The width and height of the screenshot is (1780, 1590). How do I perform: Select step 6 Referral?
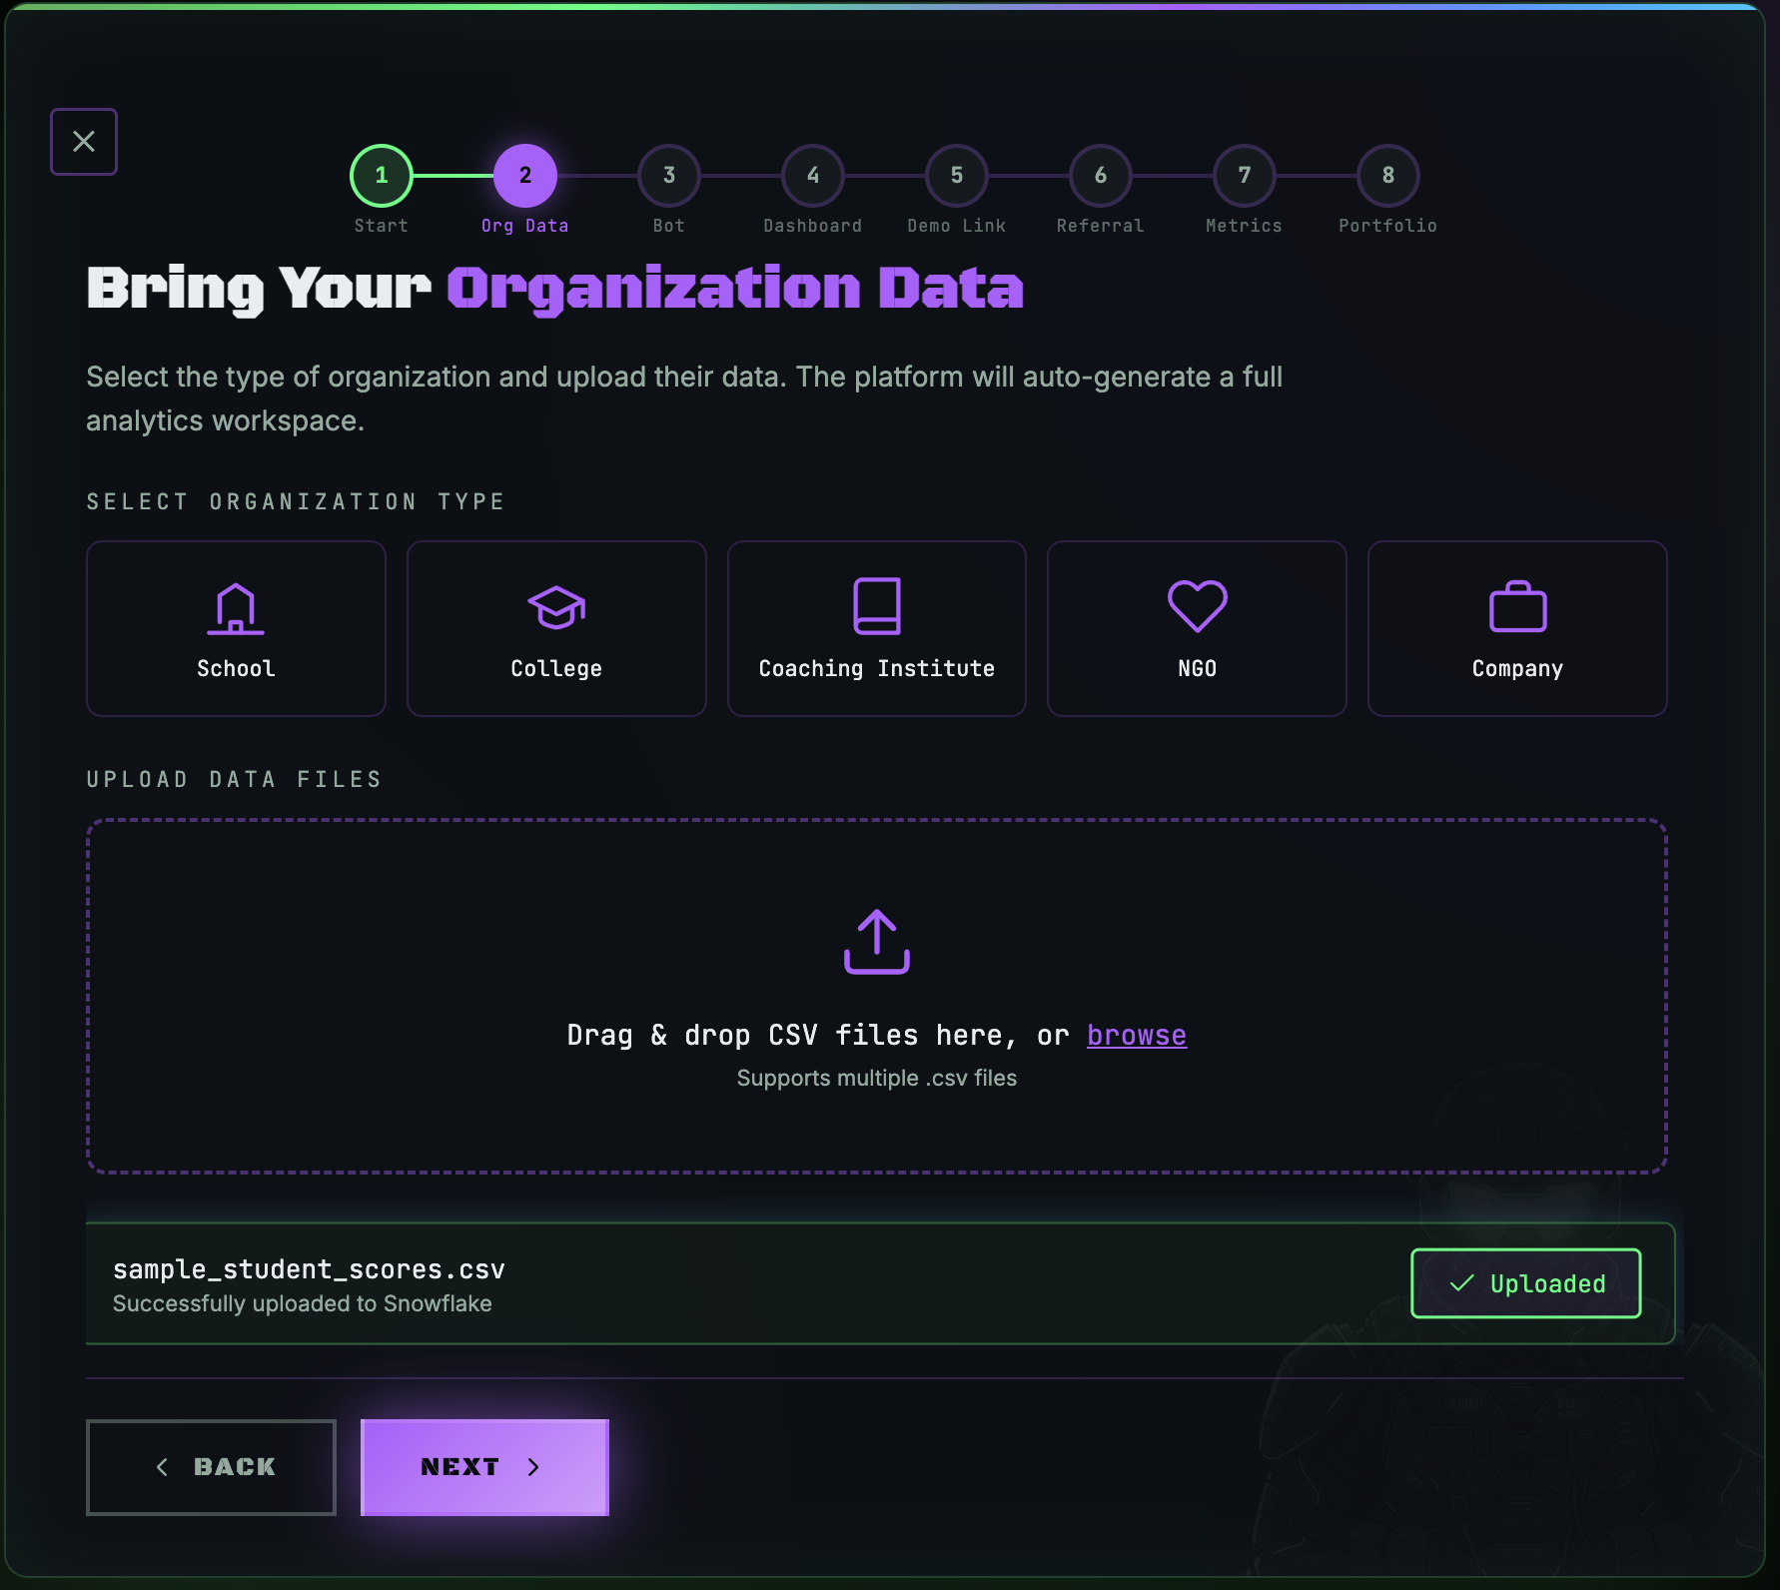1101,176
